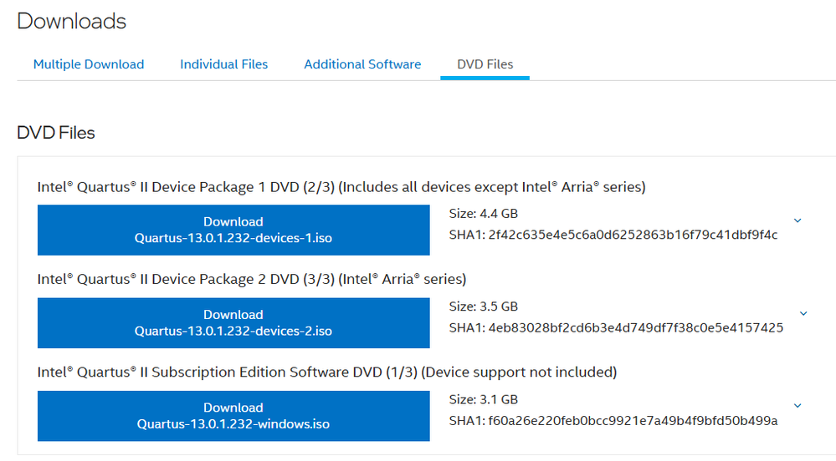Expand details chevron for Device Package 1
Viewport: 836px width, 461px height.
point(798,220)
